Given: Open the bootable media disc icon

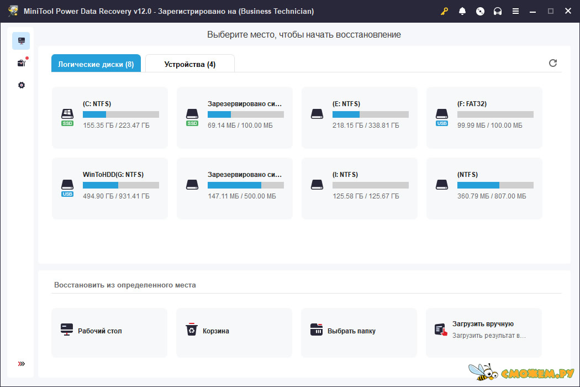Looking at the screenshot, I should (480, 11).
